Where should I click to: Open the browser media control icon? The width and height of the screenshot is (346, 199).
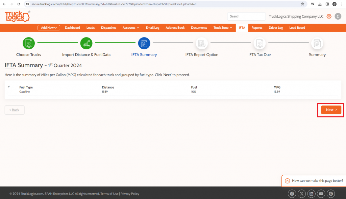tap(313, 4)
